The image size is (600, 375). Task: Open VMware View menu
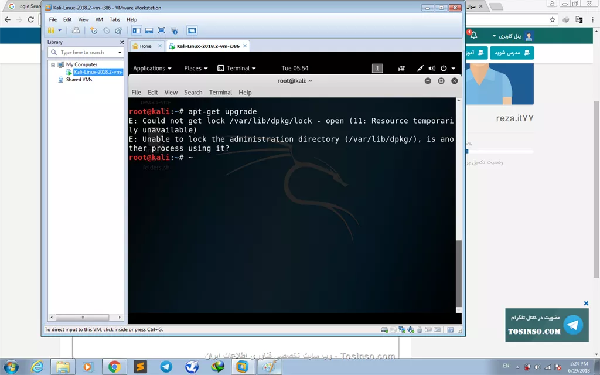83,19
